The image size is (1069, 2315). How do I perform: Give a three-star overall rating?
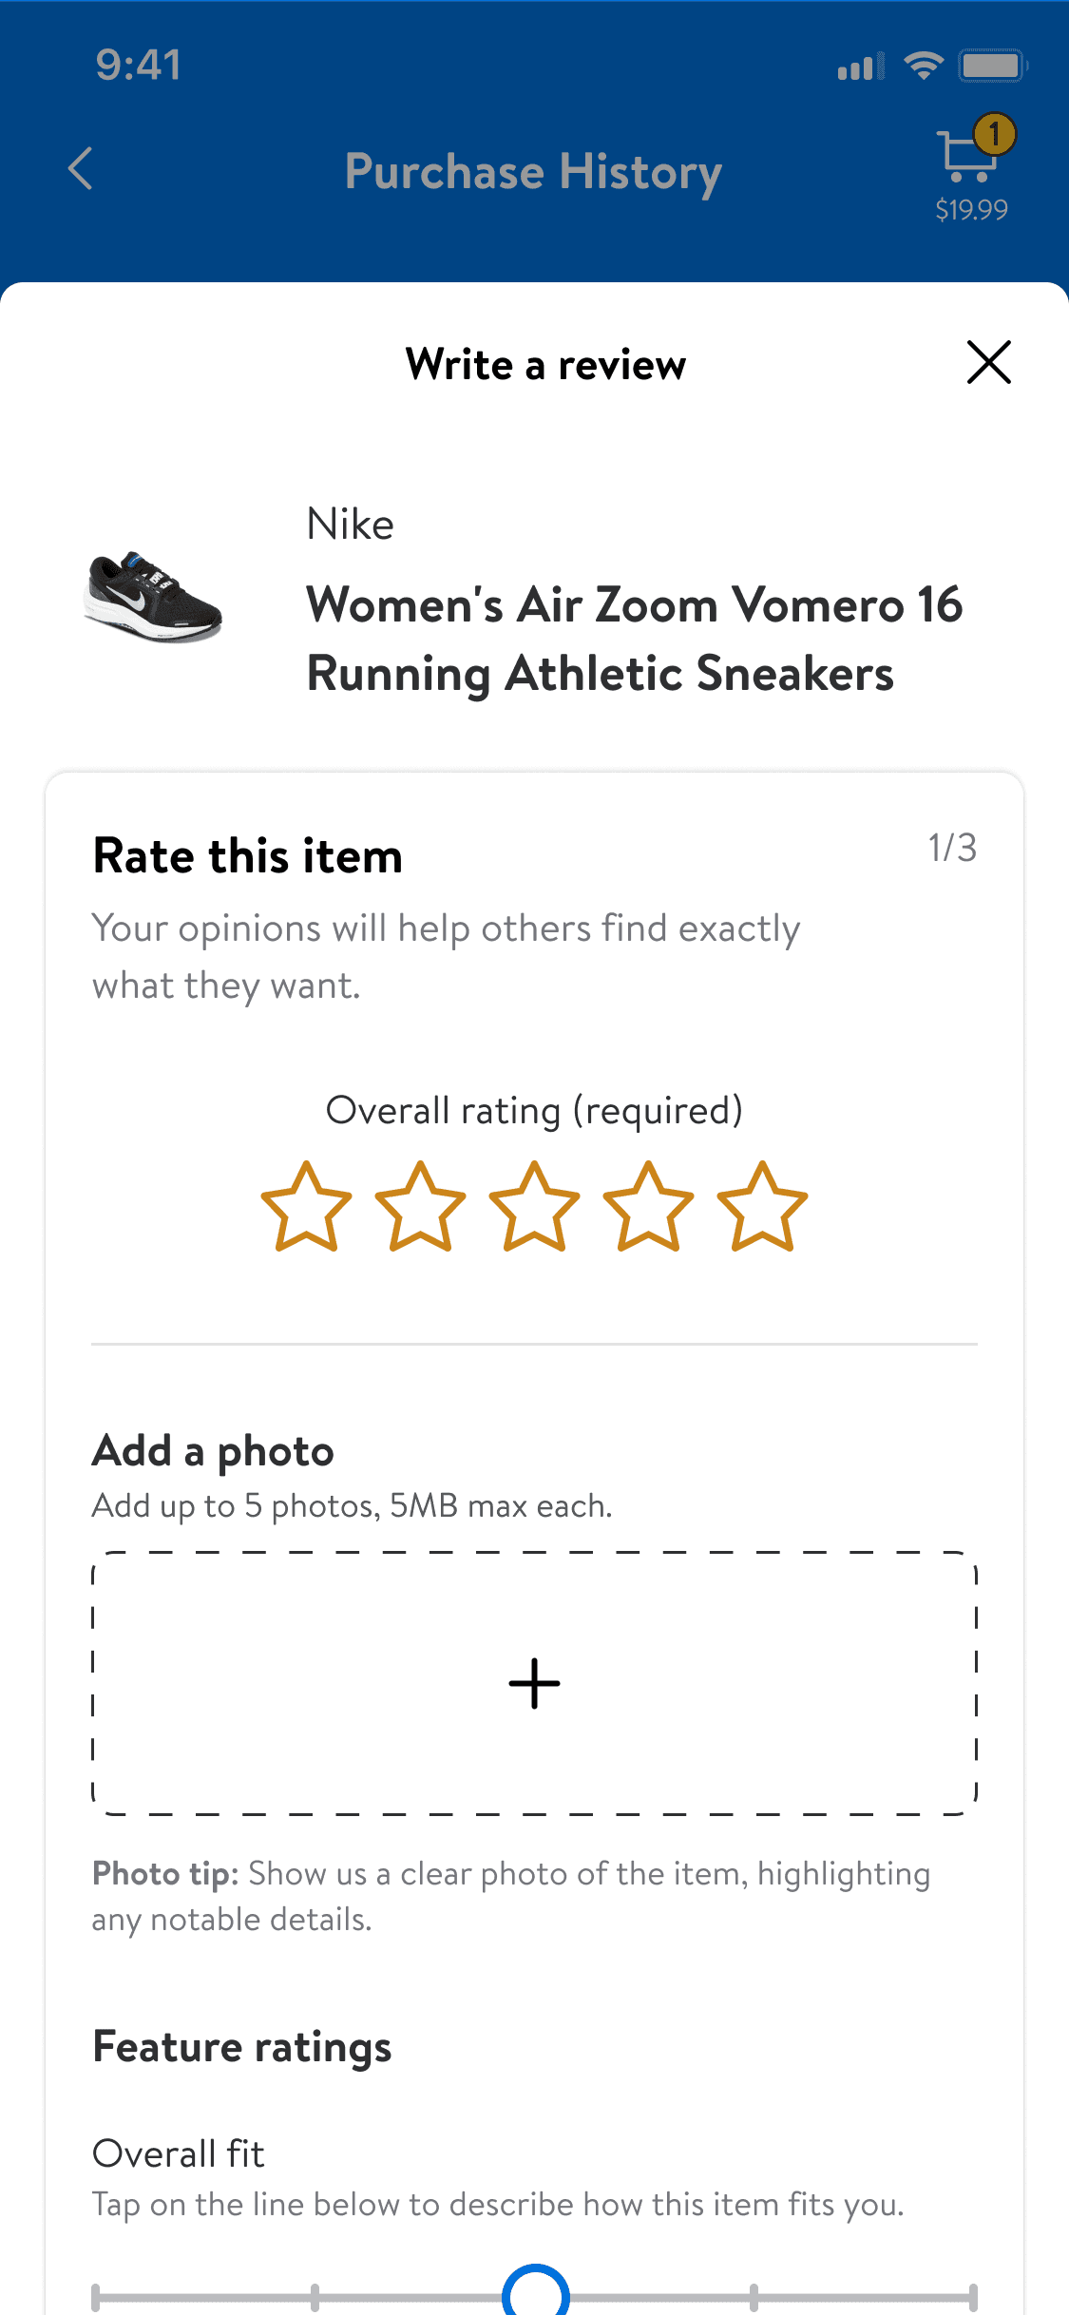coord(534,1207)
